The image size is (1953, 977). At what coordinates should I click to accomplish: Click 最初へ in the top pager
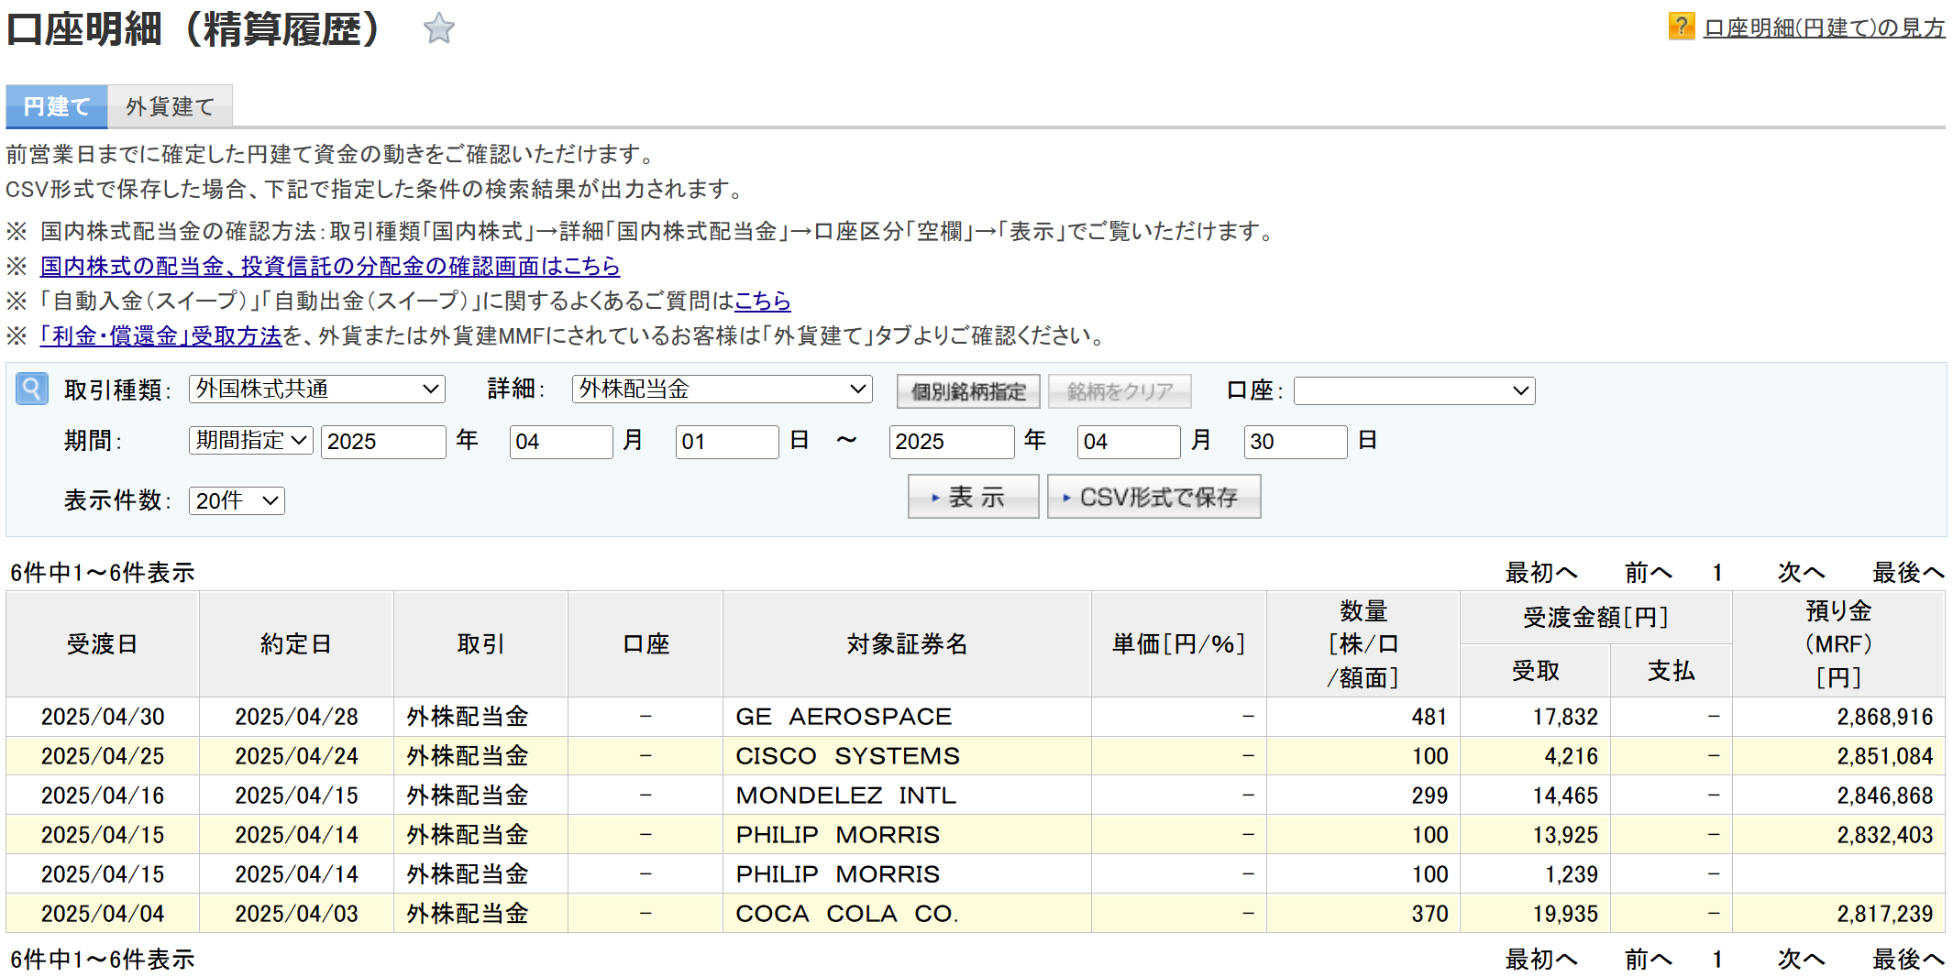pos(1541,573)
